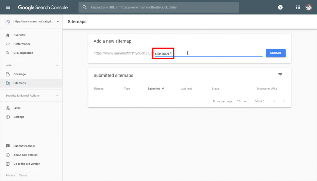The width and height of the screenshot is (317, 181).
Task: Open the property selector dropdown arrow
Action: [x=57, y=22]
